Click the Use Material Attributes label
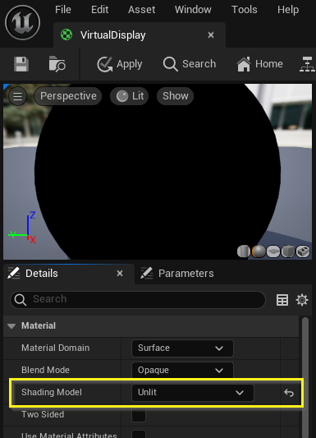316x438 pixels. coord(69,435)
